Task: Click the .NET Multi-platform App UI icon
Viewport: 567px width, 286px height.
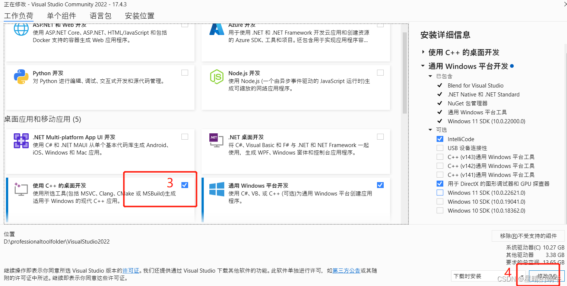Action: (21, 141)
